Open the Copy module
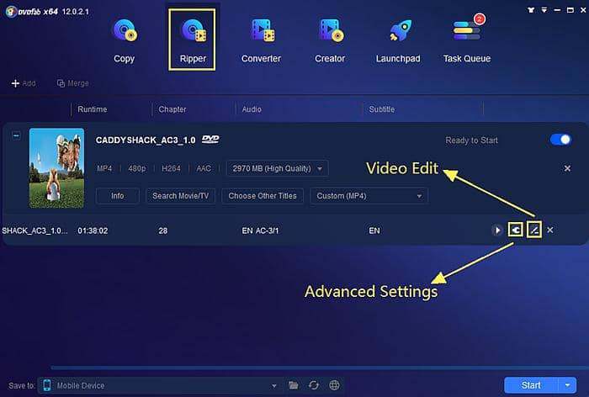 125,40
